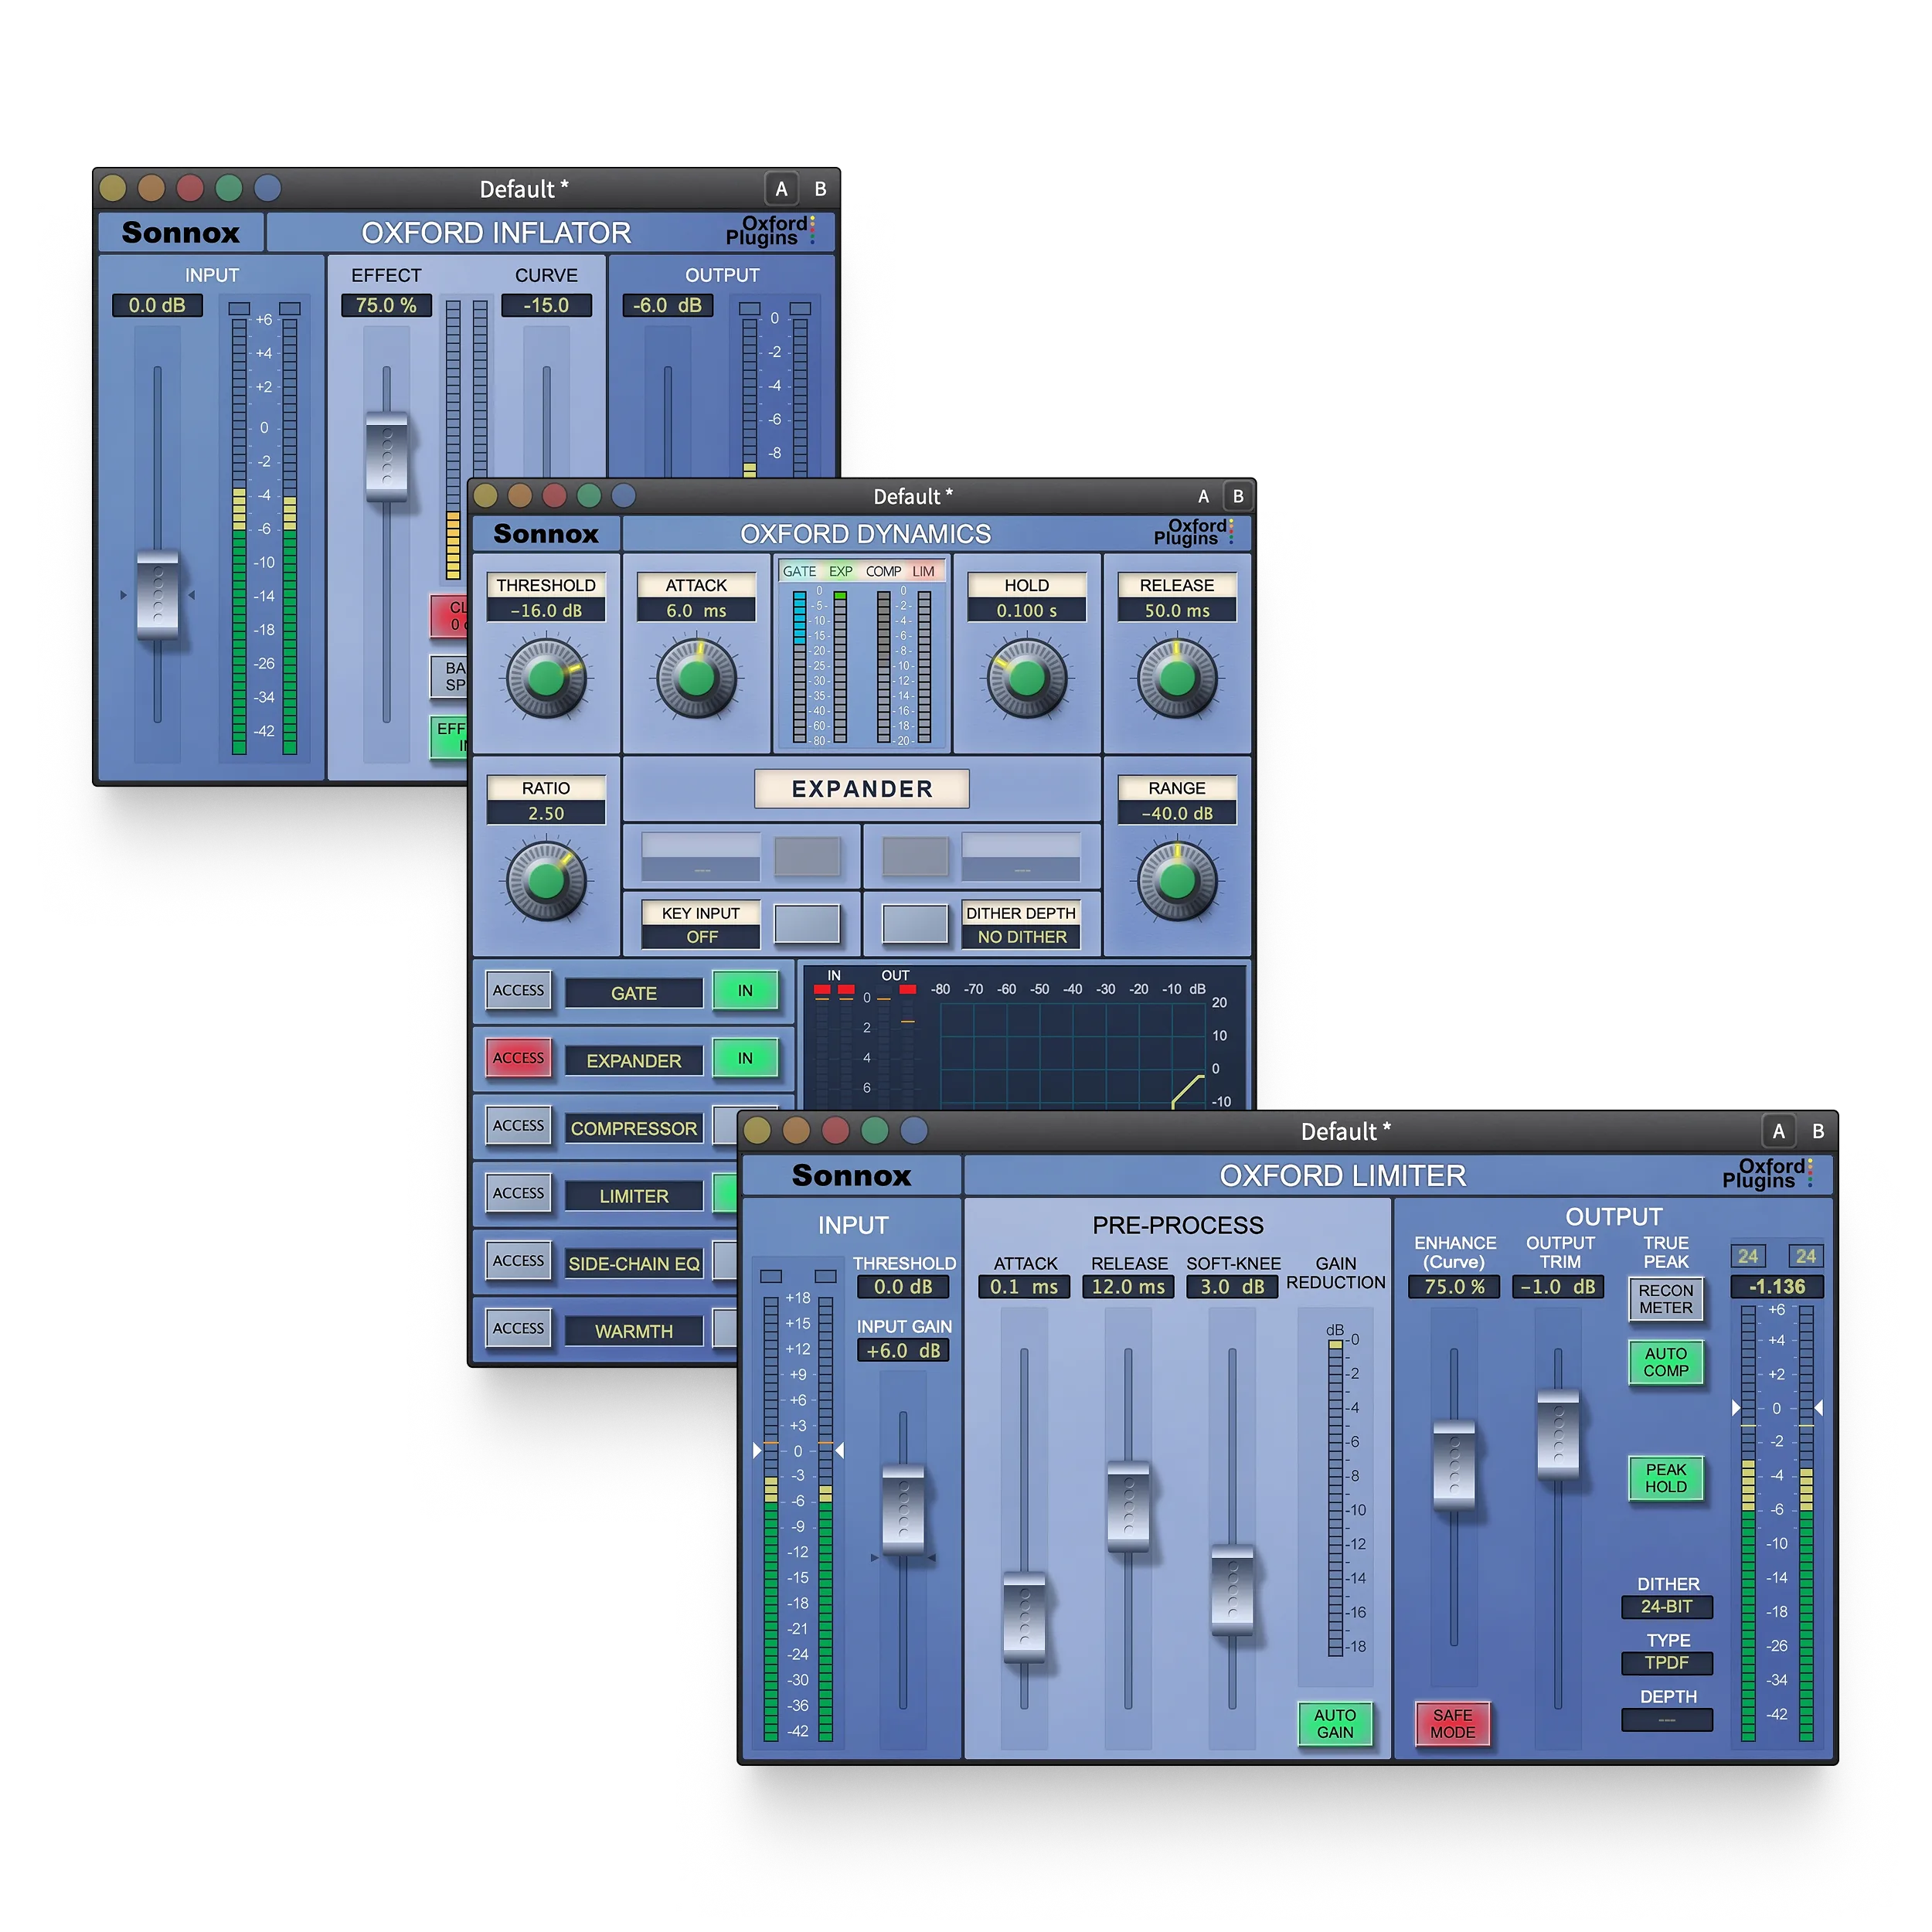Click the green title-bar button in Oxford Limiter

pos(875,1130)
